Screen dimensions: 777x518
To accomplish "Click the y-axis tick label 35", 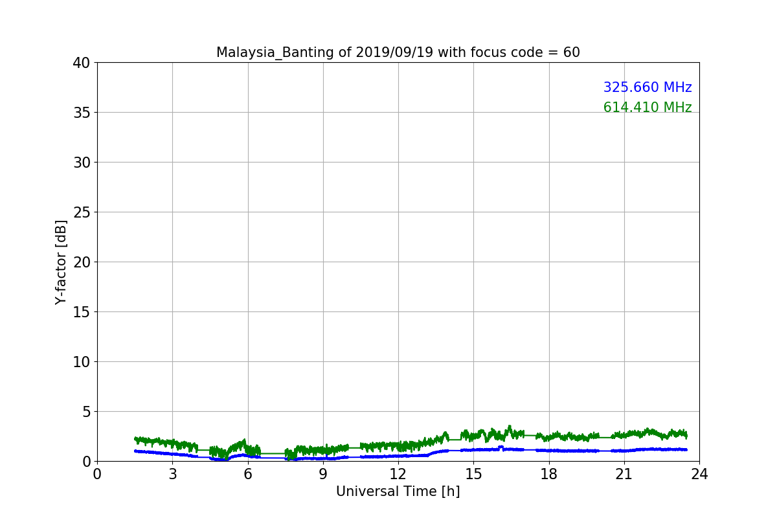I will pyautogui.click(x=82, y=113).
